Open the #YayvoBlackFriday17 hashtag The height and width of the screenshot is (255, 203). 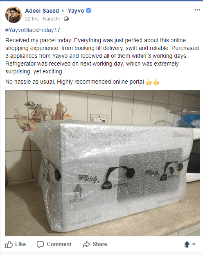click(33, 30)
